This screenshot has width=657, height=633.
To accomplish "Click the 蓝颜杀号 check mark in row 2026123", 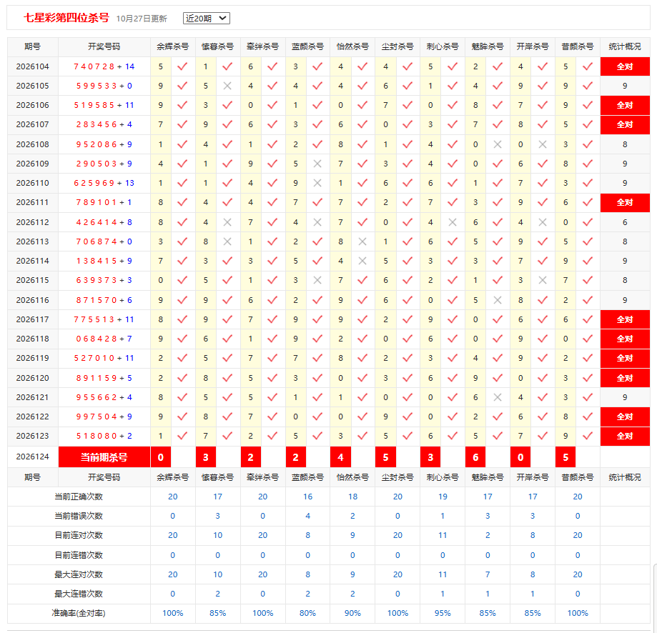I will pyautogui.click(x=317, y=436).
